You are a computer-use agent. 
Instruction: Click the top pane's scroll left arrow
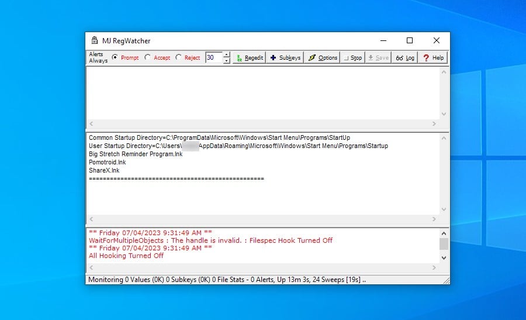pyautogui.click(x=91, y=123)
